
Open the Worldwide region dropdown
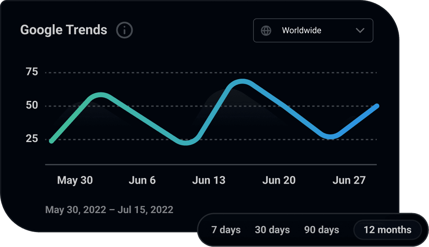pos(313,30)
